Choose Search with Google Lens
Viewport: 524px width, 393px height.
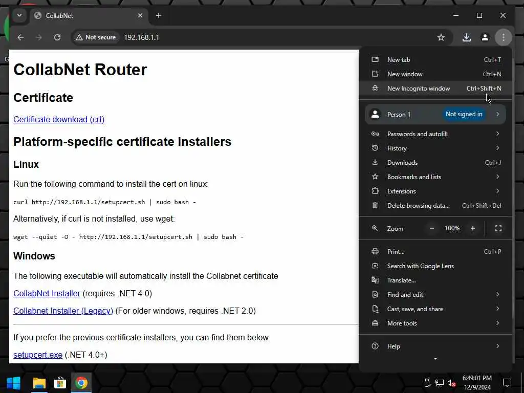tap(435, 266)
